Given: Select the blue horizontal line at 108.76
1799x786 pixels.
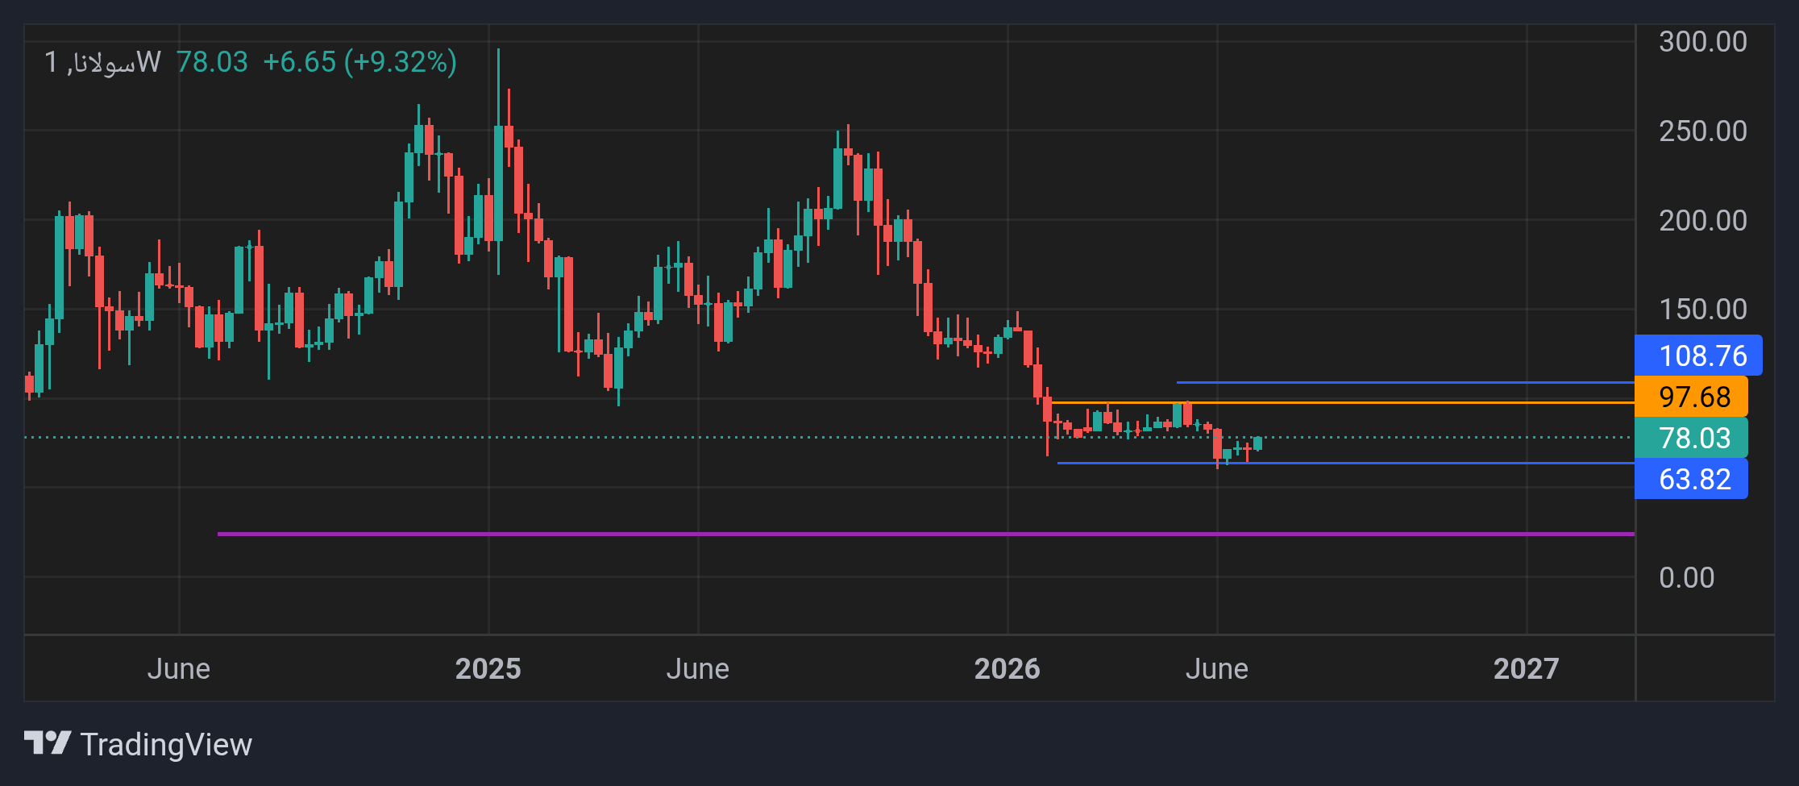Looking at the screenshot, I should pos(1406,382).
